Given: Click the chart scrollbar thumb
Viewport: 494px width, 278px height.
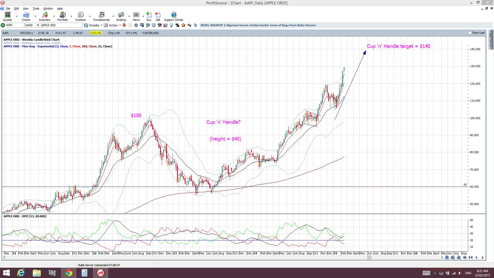Looking at the screenshot, I should pos(369,257).
